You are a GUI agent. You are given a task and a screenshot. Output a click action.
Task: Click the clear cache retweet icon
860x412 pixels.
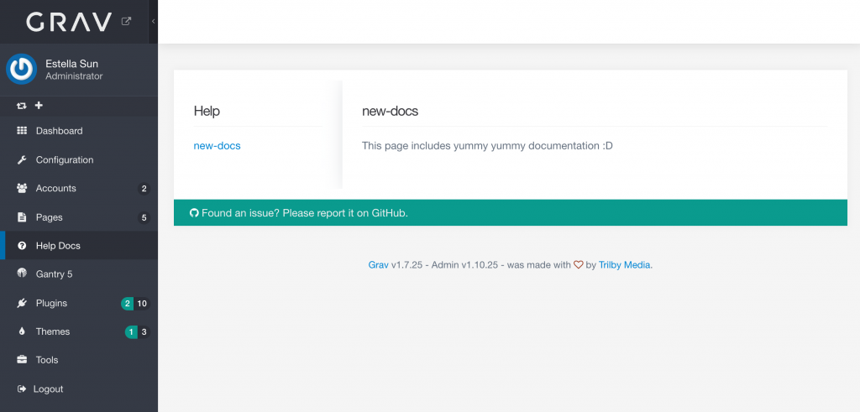[21, 106]
